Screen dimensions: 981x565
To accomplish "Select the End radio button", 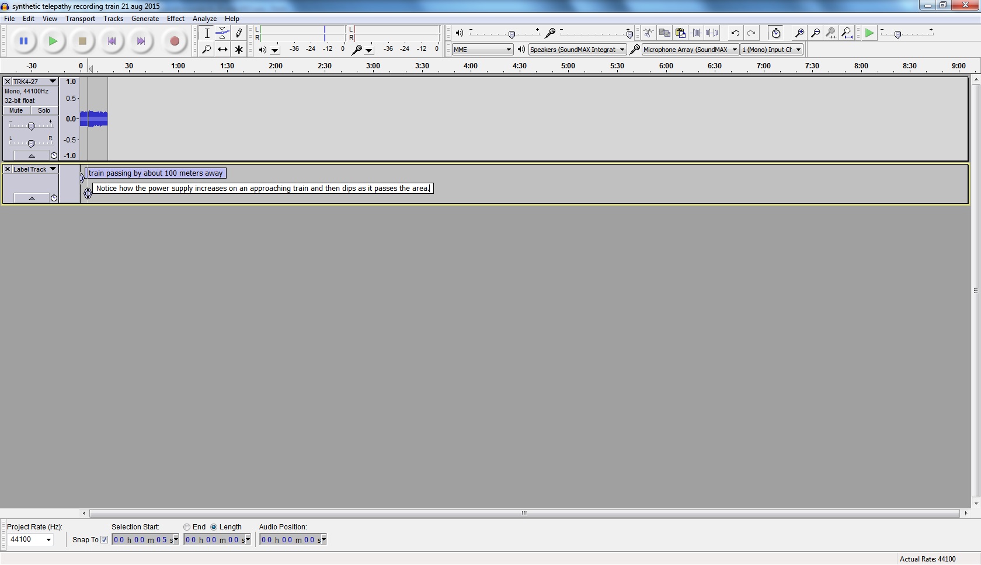I will (187, 527).
